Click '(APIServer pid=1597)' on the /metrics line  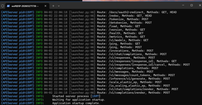pos(18,37)
